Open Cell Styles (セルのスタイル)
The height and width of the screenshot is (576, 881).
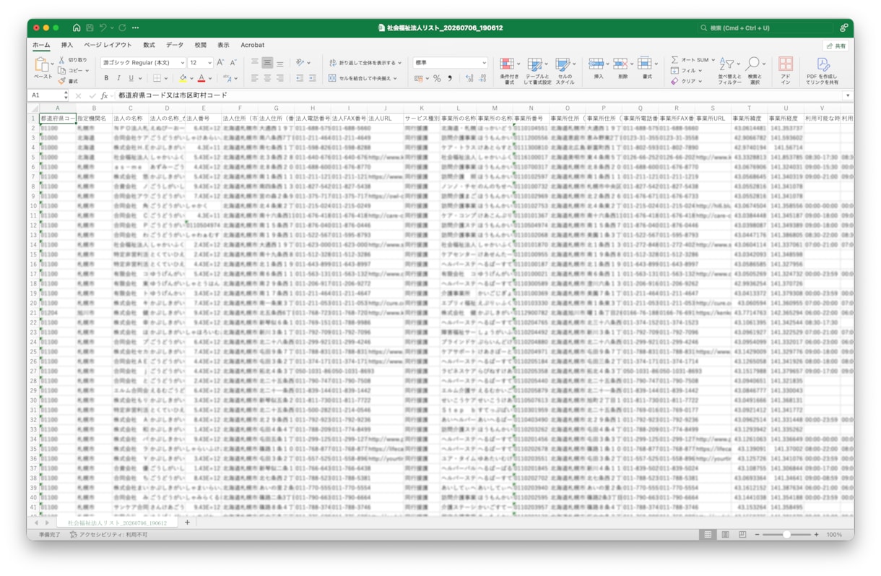point(565,71)
